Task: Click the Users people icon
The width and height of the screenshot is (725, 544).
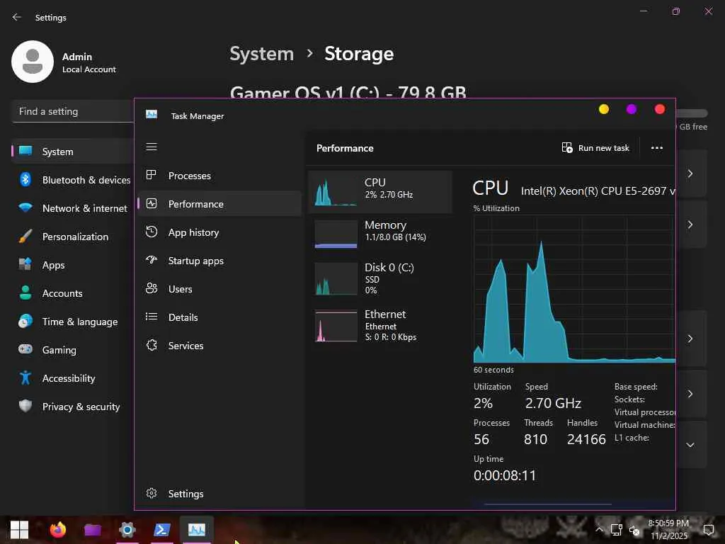Action: coord(152,289)
